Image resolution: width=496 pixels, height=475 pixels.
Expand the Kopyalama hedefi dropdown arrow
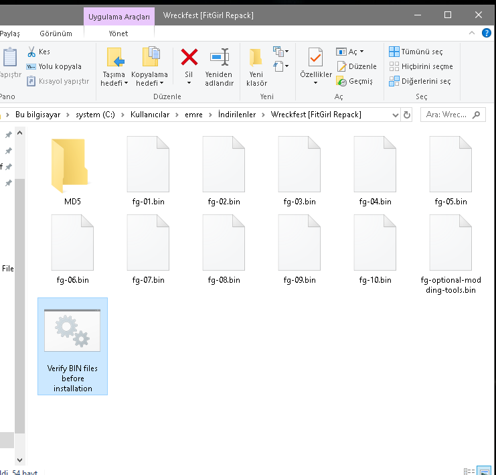(161, 83)
